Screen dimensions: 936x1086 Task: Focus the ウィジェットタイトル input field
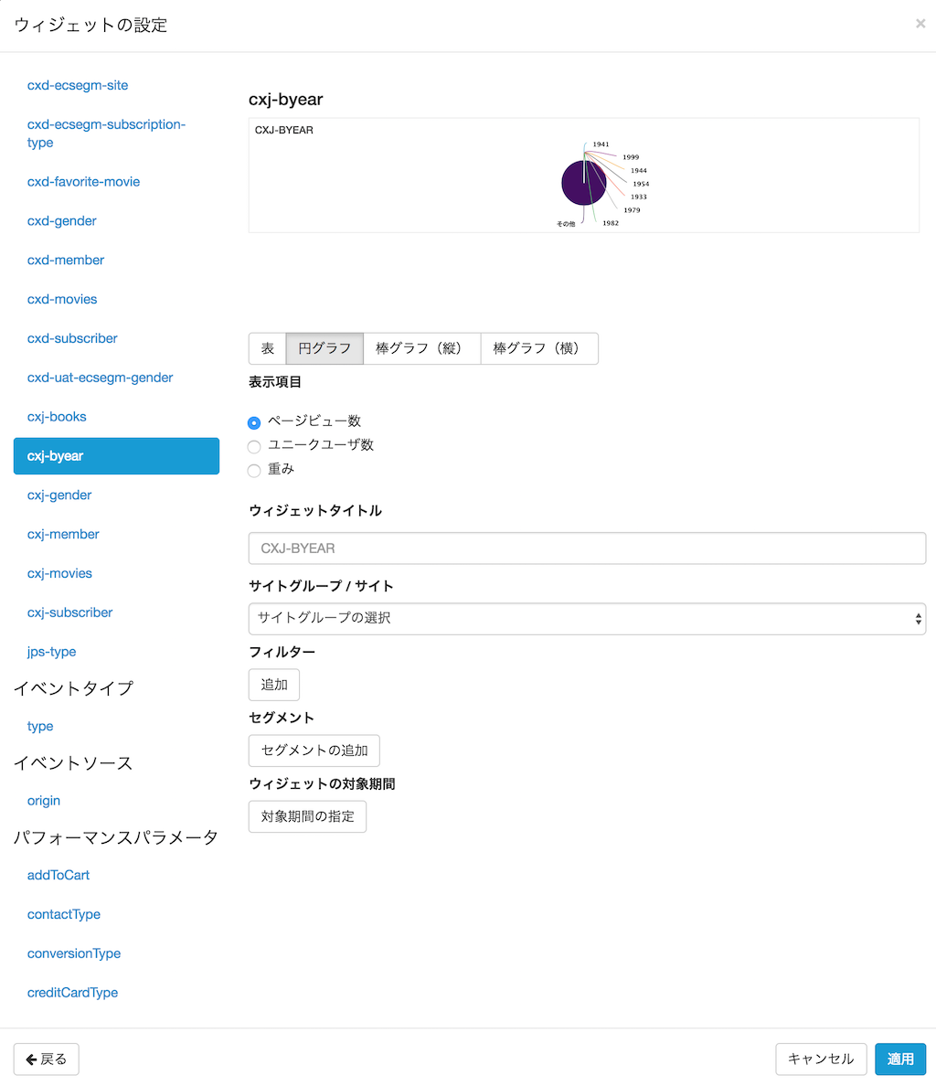(x=587, y=548)
